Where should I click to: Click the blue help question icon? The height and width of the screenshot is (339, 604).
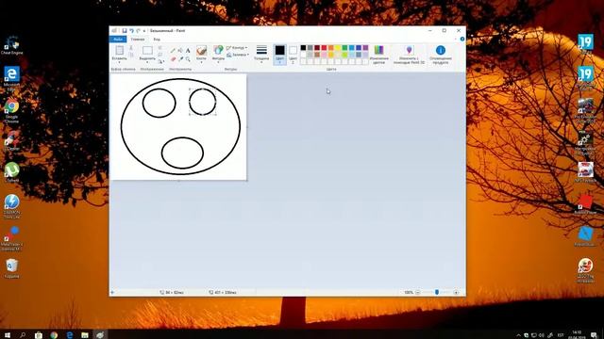tap(462, 39)
